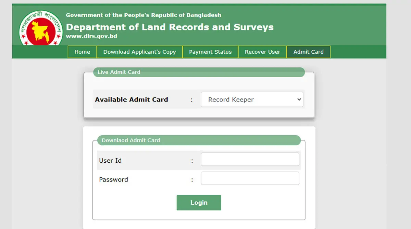
Task: Navigate to Download Applicant's Copy
Action: (x=140, y=52)
